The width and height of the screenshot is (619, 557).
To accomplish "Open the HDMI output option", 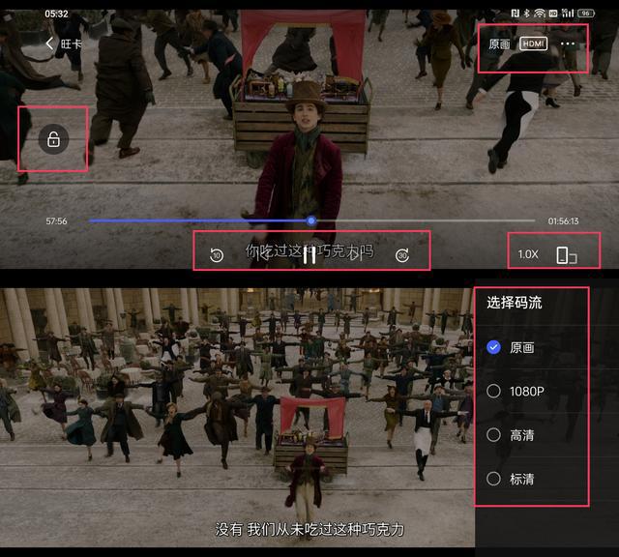I will (x=533, y=44).
